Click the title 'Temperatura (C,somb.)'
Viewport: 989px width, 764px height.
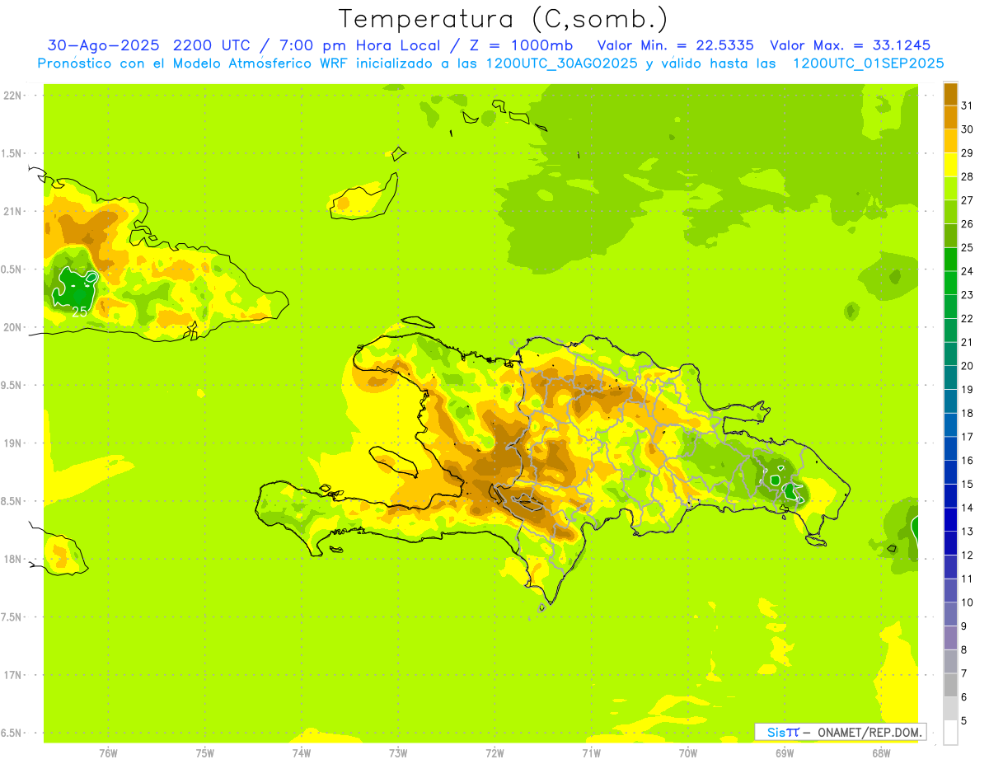tap(503, 19)
